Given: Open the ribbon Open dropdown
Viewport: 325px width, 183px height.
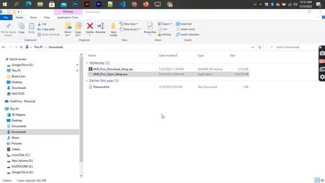Looking at the screenshot, I should pos(165,24).
